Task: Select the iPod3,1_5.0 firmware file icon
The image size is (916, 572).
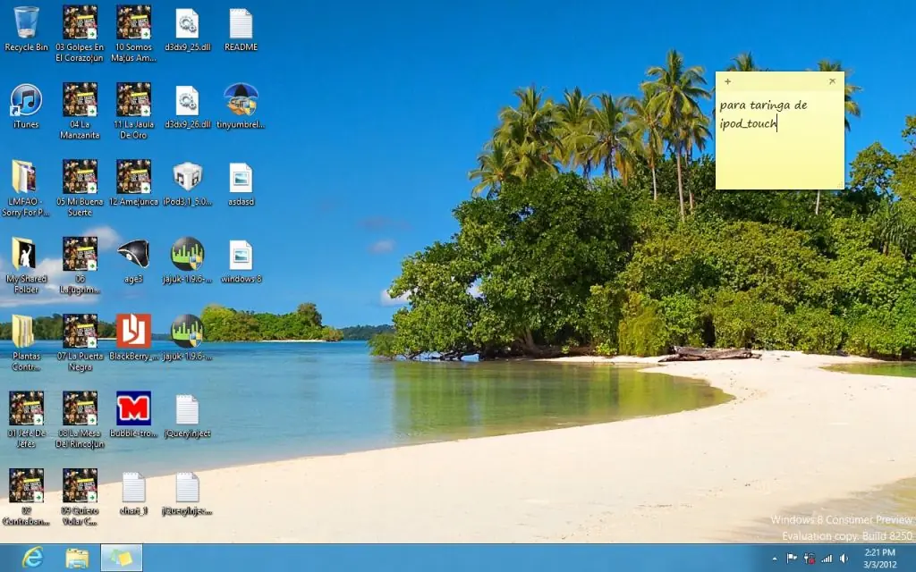Action: pos(187,178)
